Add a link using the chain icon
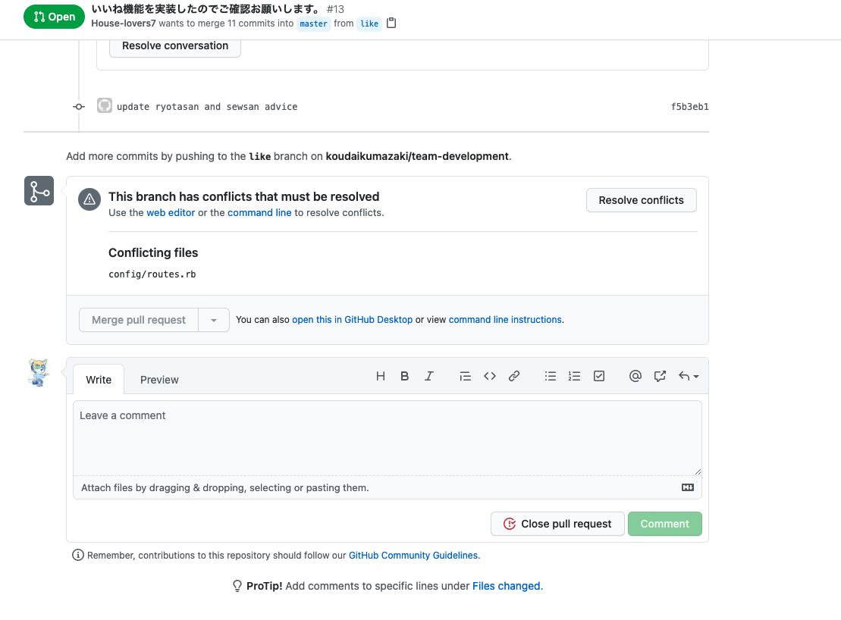Viewport: 841px width, 620px height. 514,376
